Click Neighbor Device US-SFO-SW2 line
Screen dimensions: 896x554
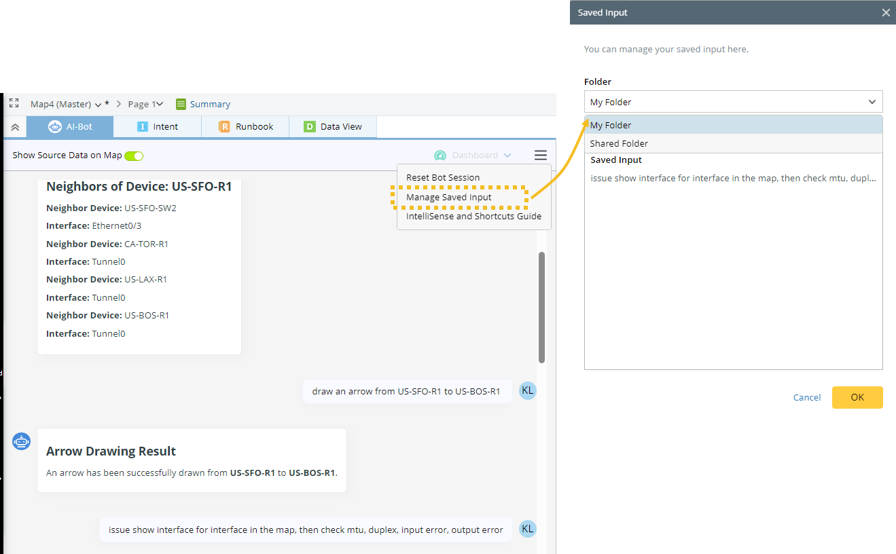pyautogui.click(x=111, y=208)
